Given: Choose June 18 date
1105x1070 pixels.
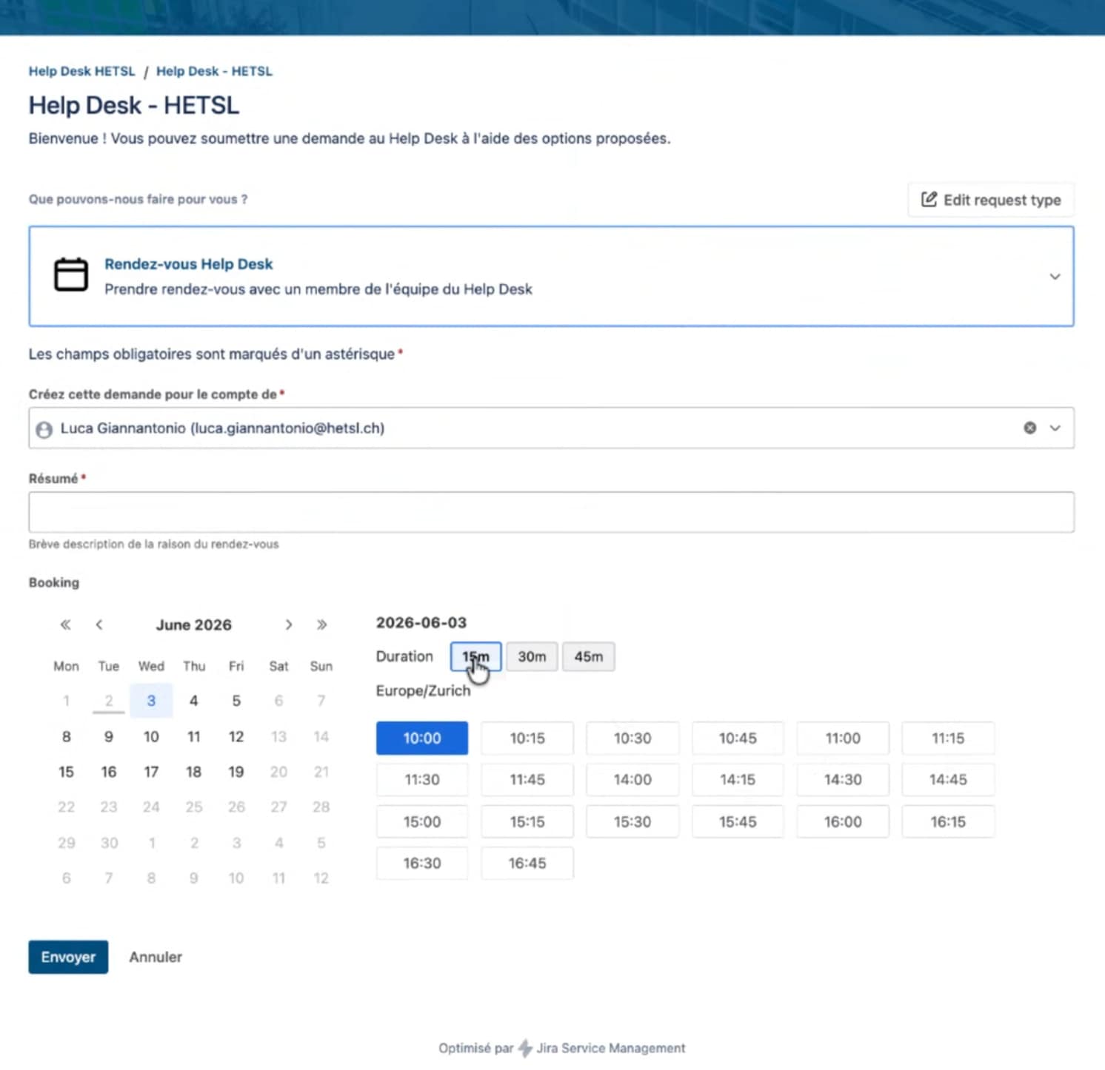Looking at the screenshot, I should point(193,772).
